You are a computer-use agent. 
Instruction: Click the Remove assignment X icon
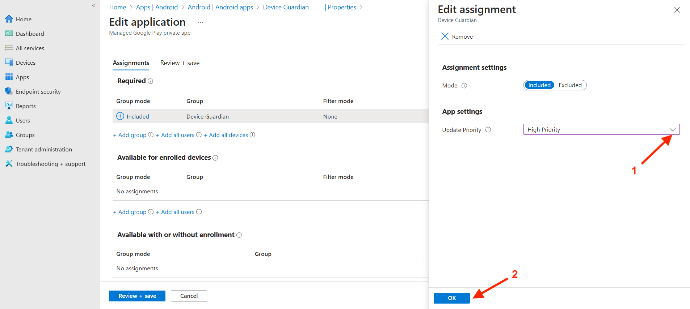pos(445,37)
